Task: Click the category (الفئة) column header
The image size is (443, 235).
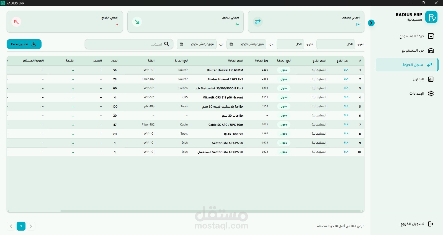Action: [151, 61]
